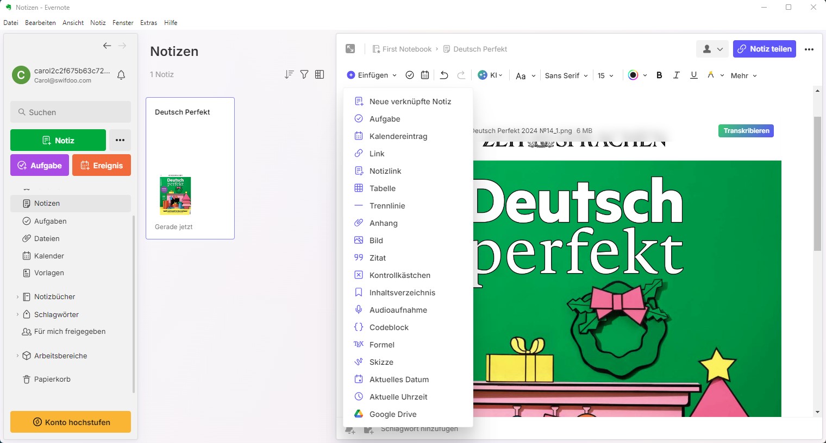Select Kontrollkästchen in the insert menu
This screenshot has height=443, width=826.
(408, 275)
